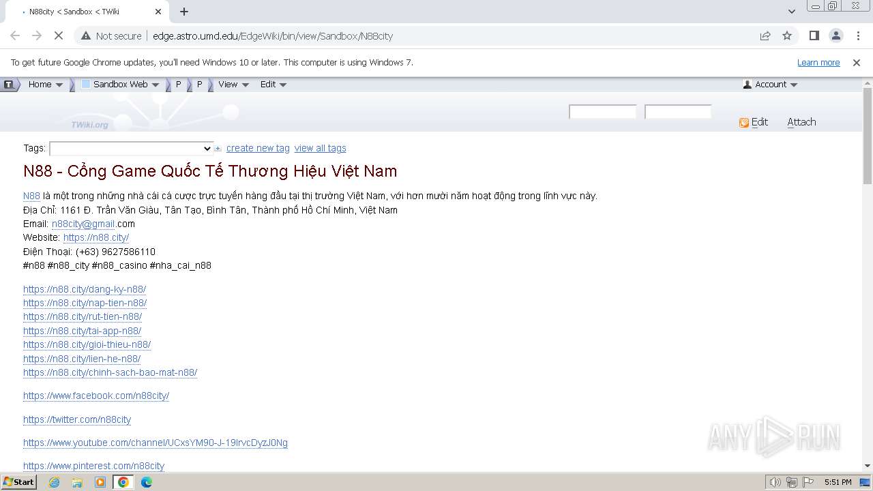Open a new tab with plus button
This screenshot has height=491, width=873.
(x=184, y=12)
